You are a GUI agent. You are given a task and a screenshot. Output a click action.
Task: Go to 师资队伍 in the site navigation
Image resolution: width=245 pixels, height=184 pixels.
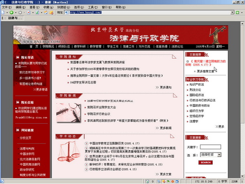tap(64, 47)
